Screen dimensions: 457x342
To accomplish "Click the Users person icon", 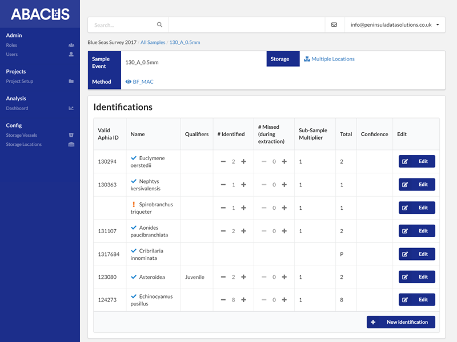I will point(71,55).
